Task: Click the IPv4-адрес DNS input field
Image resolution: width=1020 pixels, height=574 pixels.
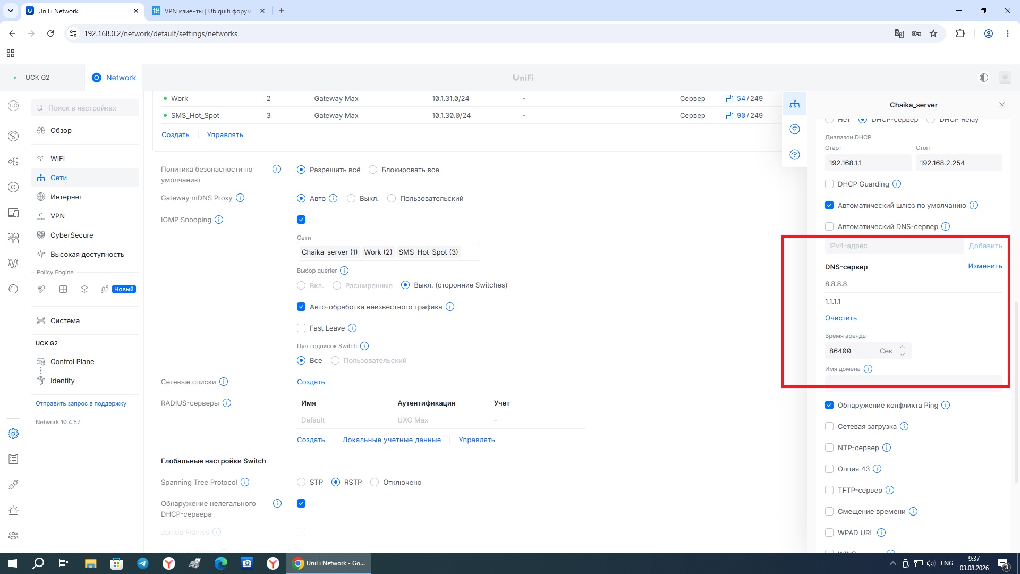Action: coord(894,246)
